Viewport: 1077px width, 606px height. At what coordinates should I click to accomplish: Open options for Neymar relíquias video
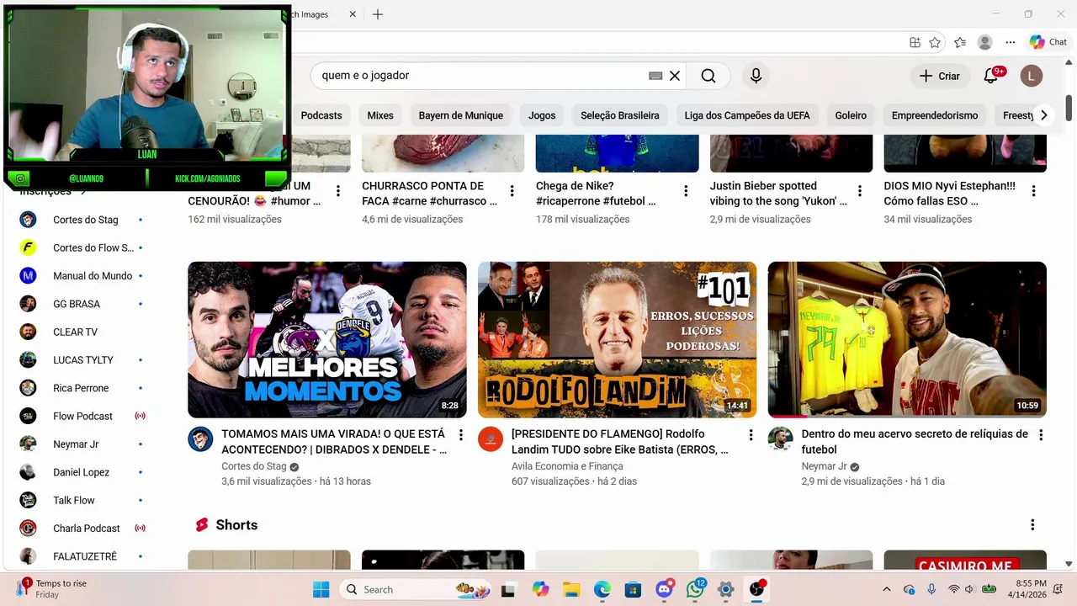coord(1041,435)
